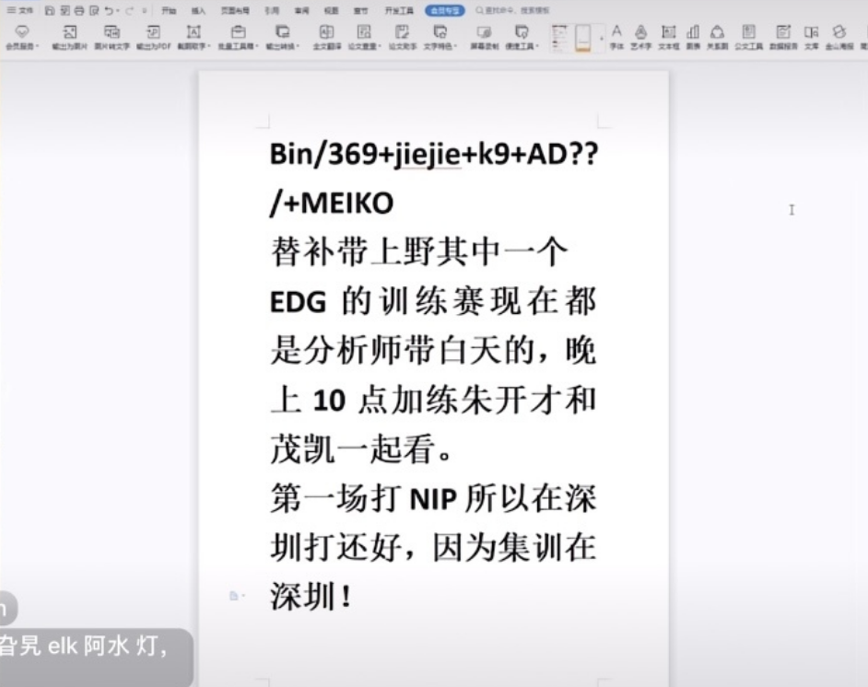The image size is (868, 687).
Task: Switch to the 审阅 tab
Action: (301, 10)
